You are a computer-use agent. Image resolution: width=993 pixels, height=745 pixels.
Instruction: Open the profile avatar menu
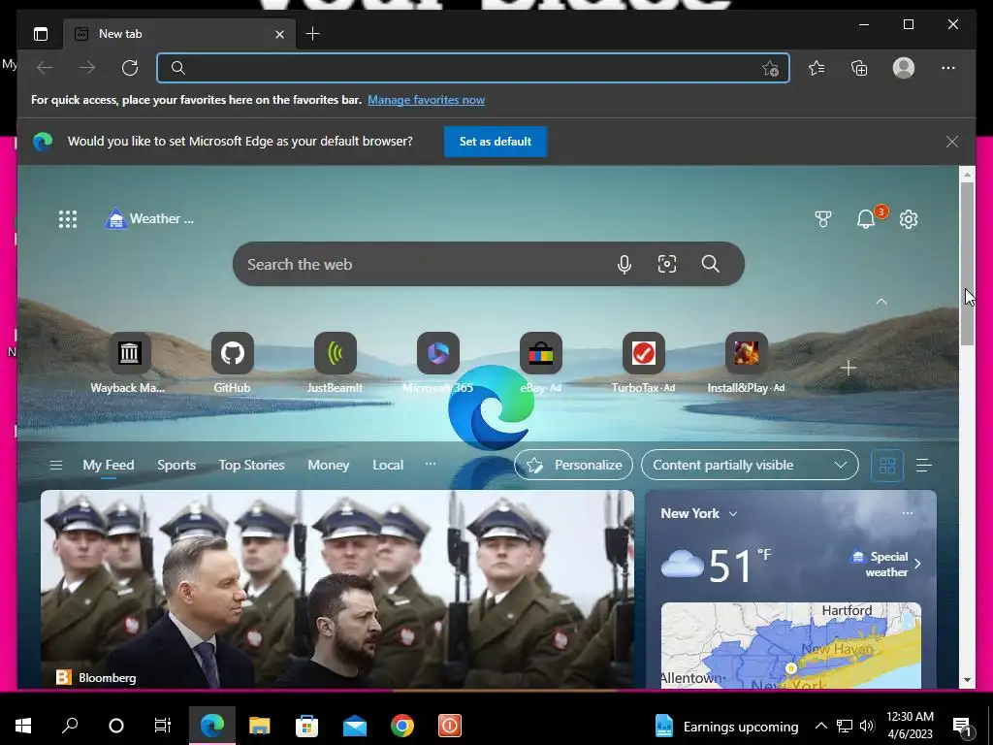tap(904, 68)
